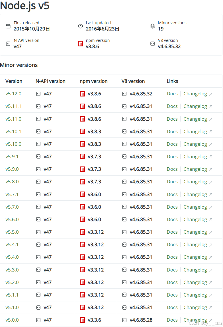Click the V8 icon in v5.5.0 row

coord(124,232)
